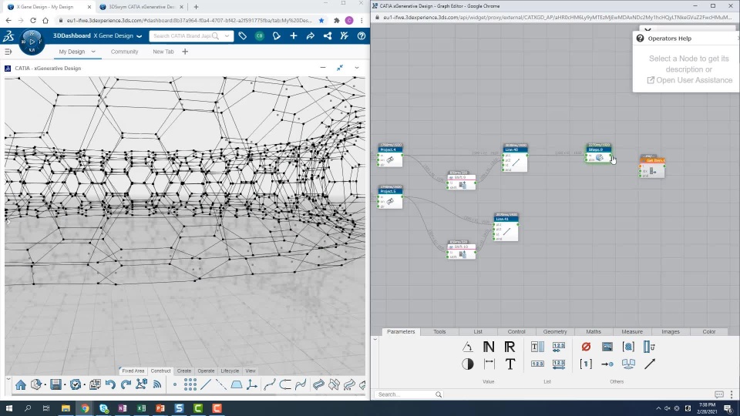Add a new dashboard tab with plus

pyautogui.click(x=185, y=52)
